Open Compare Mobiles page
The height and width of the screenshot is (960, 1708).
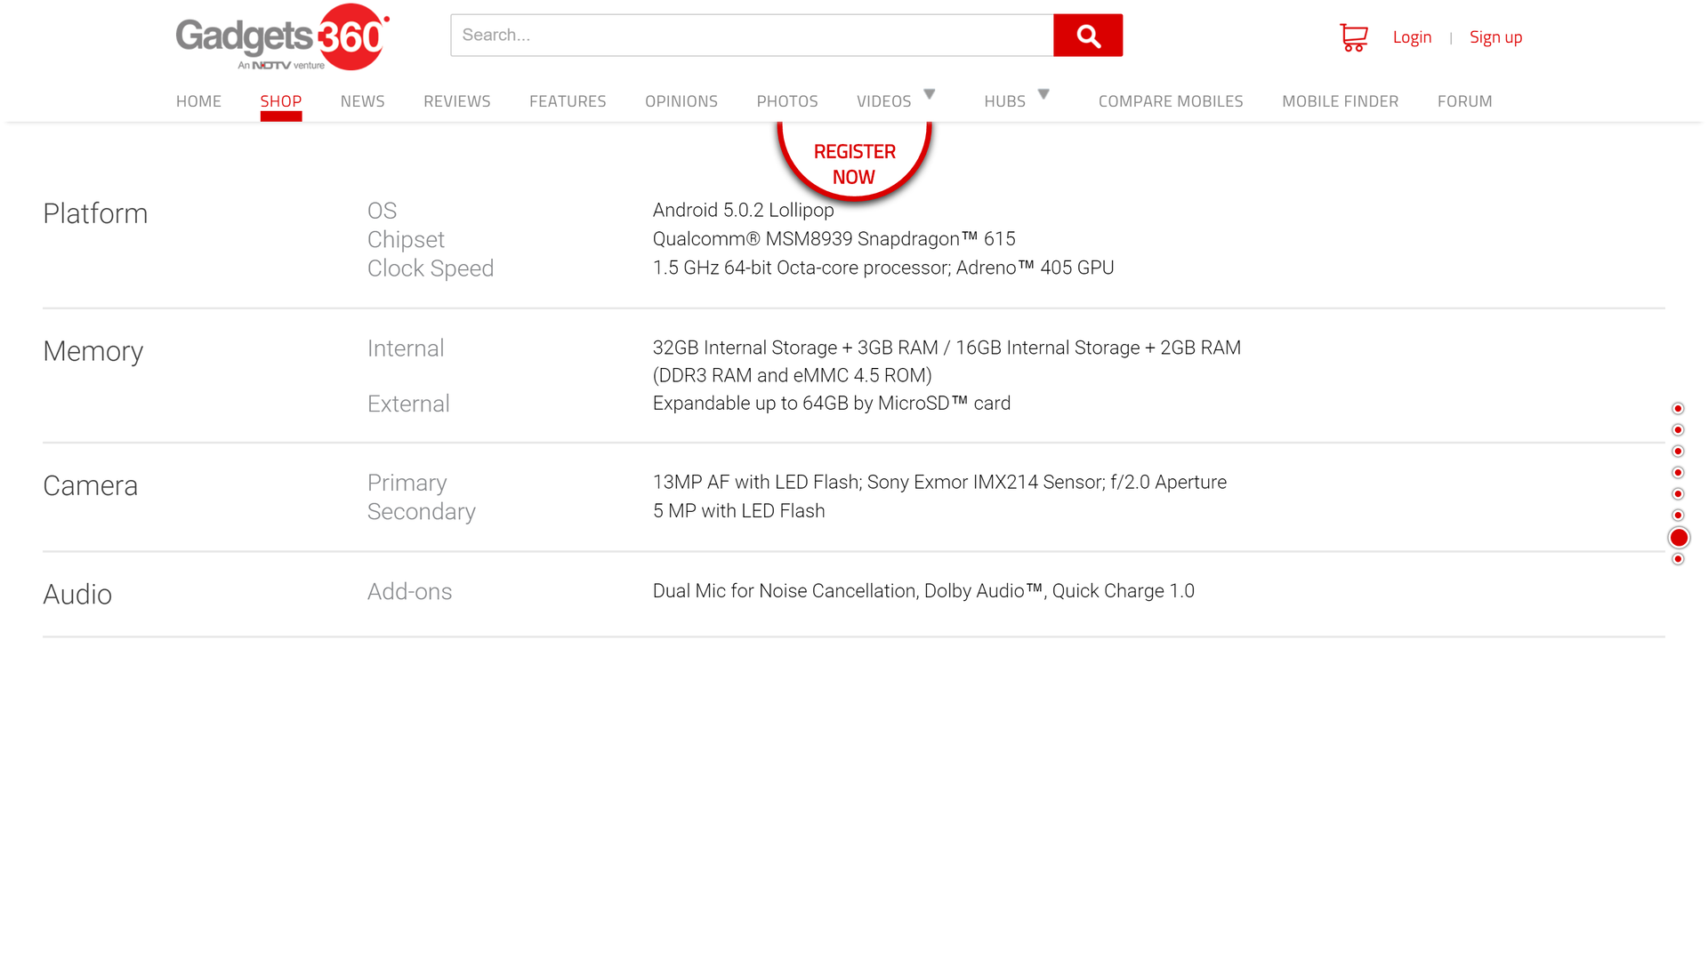point(1171,101)
